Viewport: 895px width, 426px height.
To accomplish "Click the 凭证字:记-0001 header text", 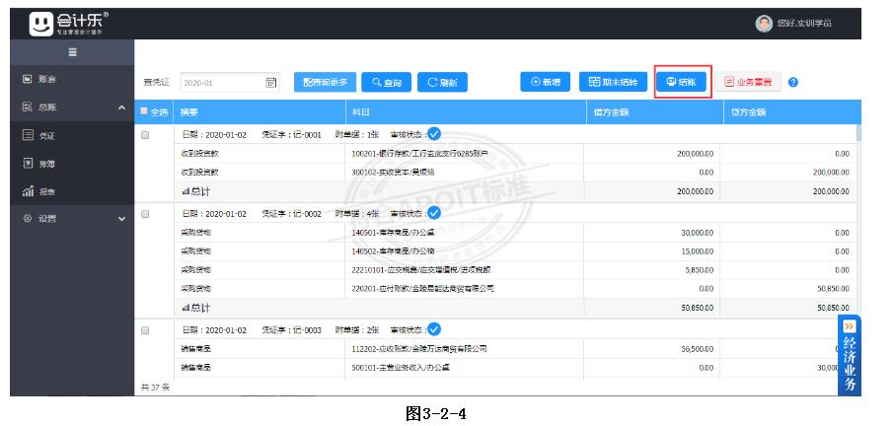I will (x=291, y=135).
